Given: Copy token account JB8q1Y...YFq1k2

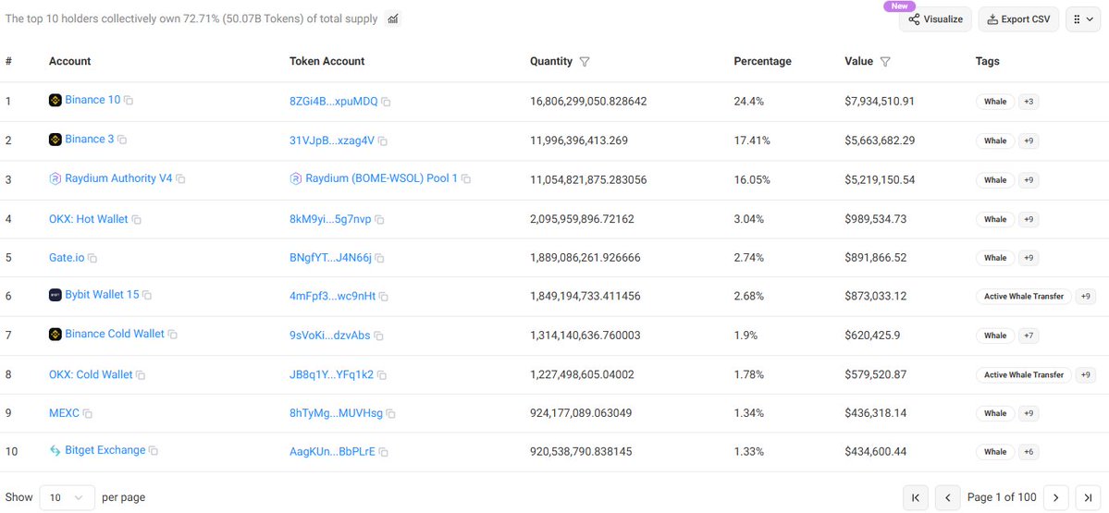Looking at the screenshot, I should 382,375.
